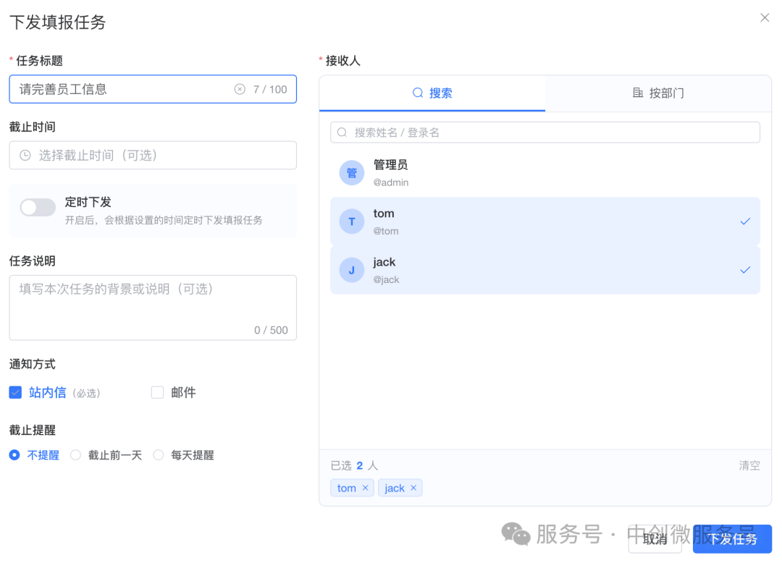
Task: Switch to the 搜索 tab
Action: pyautogui.click(x=432, y=93)
